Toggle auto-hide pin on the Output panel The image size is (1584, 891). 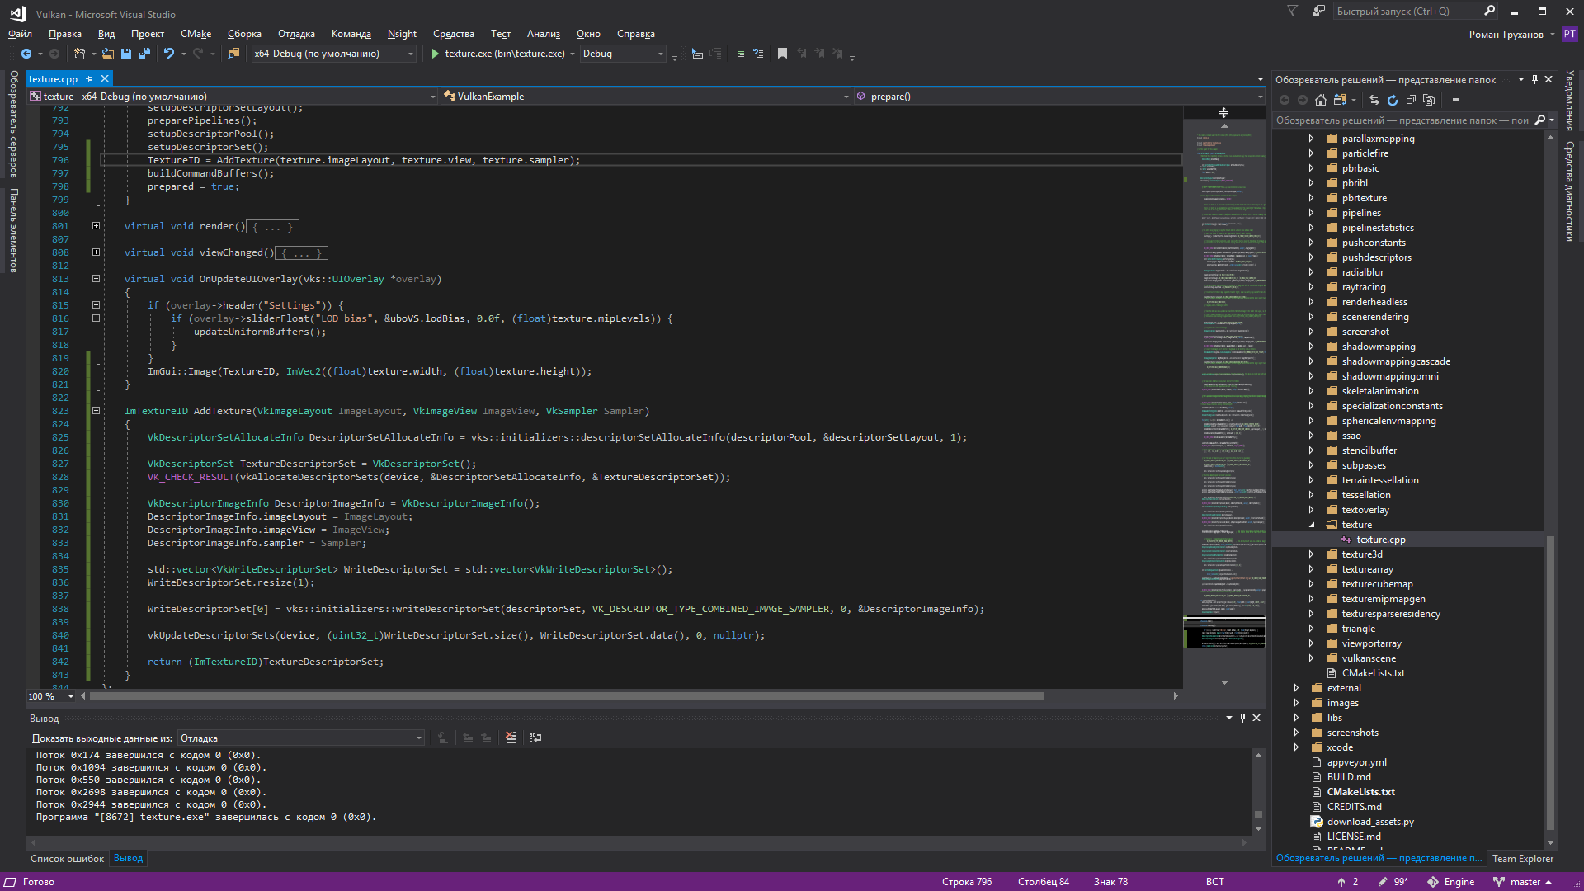1242,718
